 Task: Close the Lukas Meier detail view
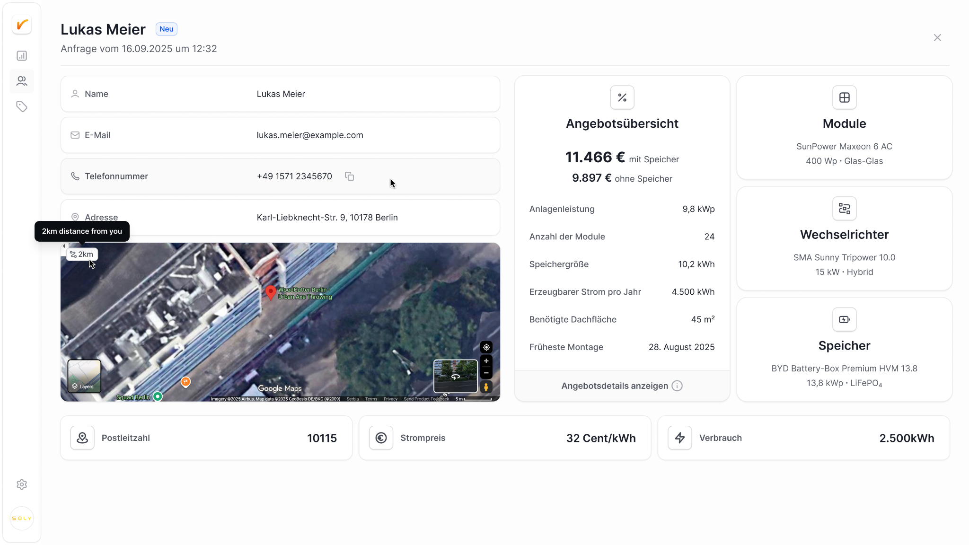937,38
